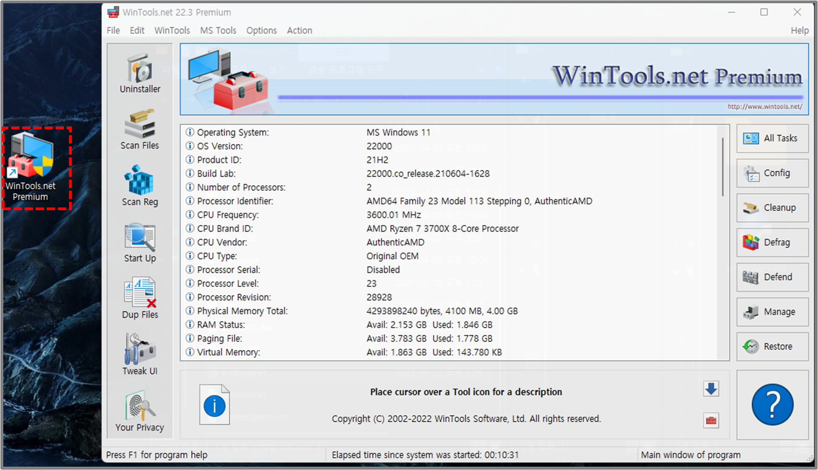
Task: Click the blue info document icon
Action: coord(214,405)
